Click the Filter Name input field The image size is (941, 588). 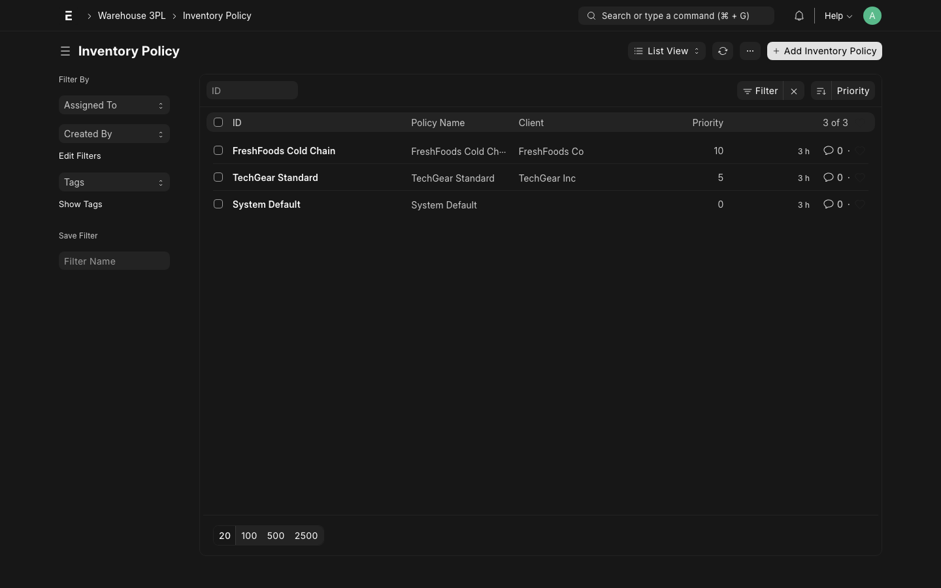click(x=114, y=261)
